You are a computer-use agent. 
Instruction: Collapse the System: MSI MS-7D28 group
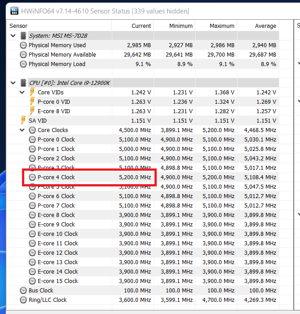point(13,36)
